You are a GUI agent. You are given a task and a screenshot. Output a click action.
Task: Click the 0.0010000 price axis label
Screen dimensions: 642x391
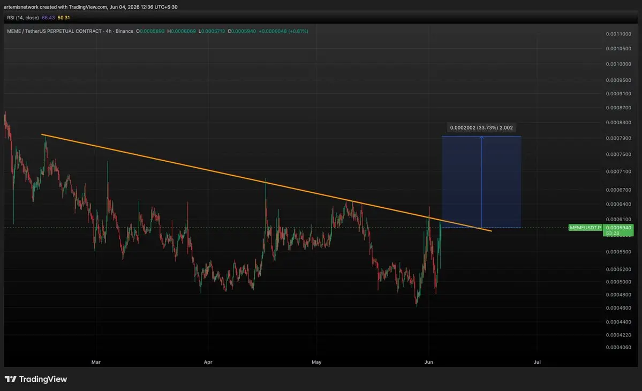click(x=618, y=64)
